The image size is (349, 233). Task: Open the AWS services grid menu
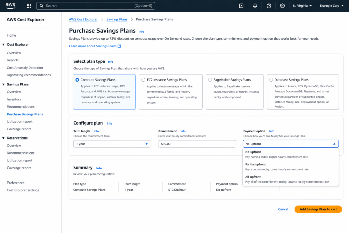point(29,5)
